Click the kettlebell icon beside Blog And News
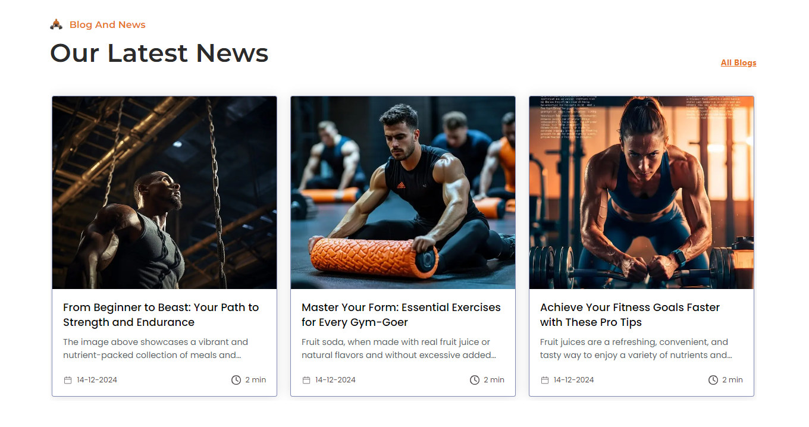 coord(56,24)
